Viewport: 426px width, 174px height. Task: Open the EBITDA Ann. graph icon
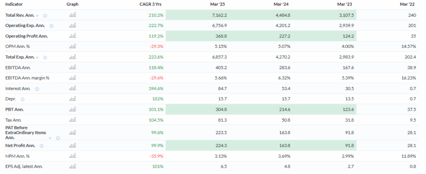pyautogui.click(x=72, y=67)
